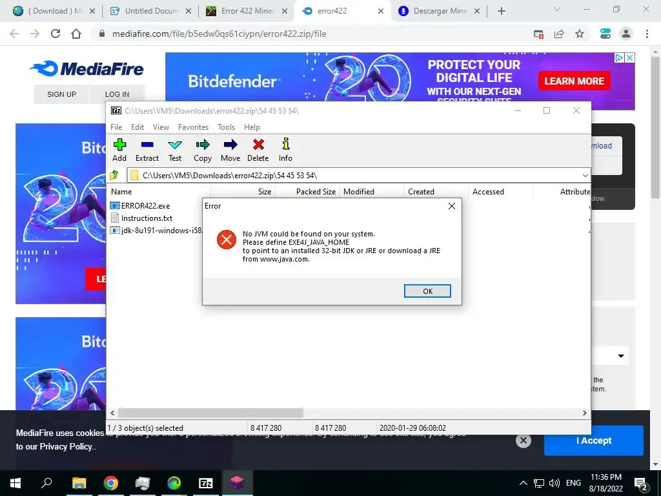Click the Chrome extension icon beside profile
Image resolution: width=661 pixels, height=496 pixels.
[605, 34]
